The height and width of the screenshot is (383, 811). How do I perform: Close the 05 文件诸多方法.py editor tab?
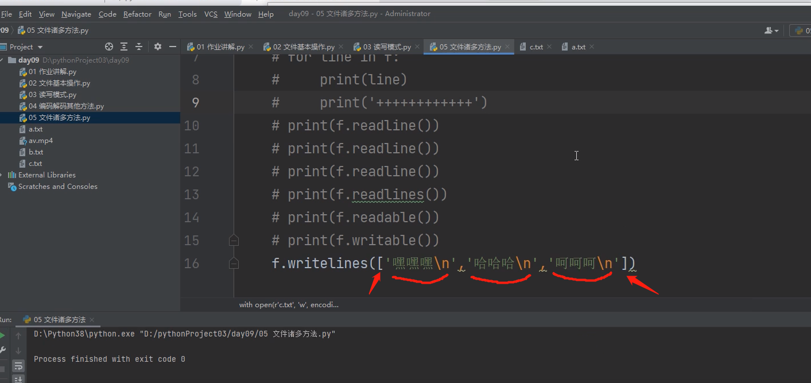point(507,47)
